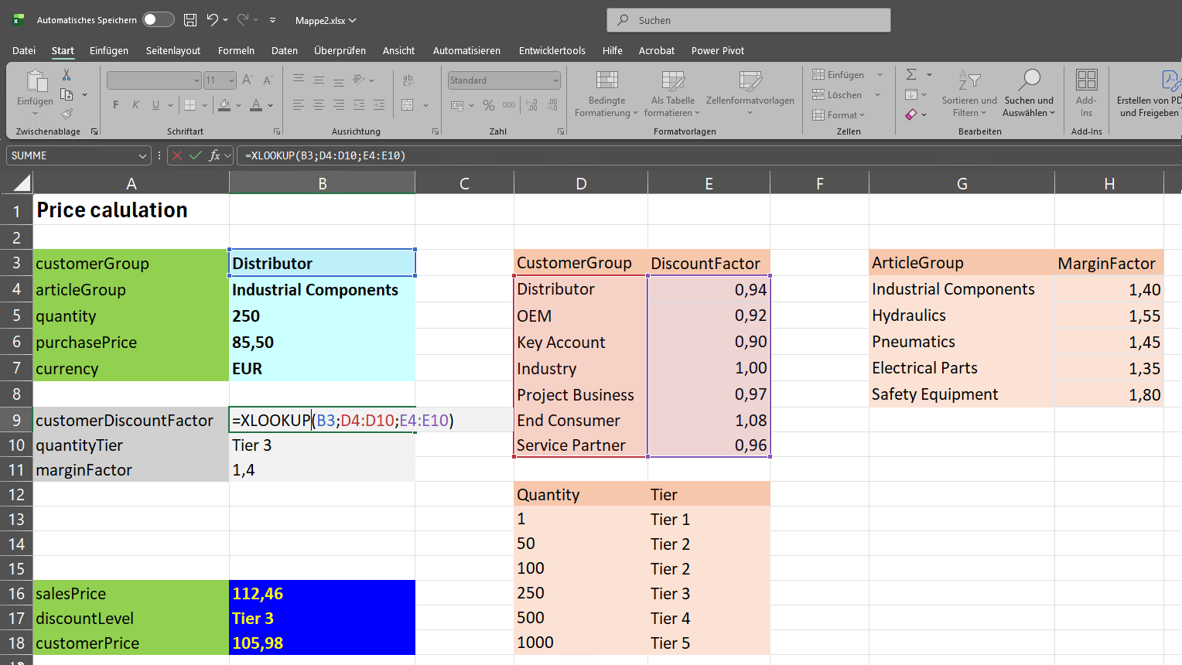Toggle underline U formatting button

[155, 104]
